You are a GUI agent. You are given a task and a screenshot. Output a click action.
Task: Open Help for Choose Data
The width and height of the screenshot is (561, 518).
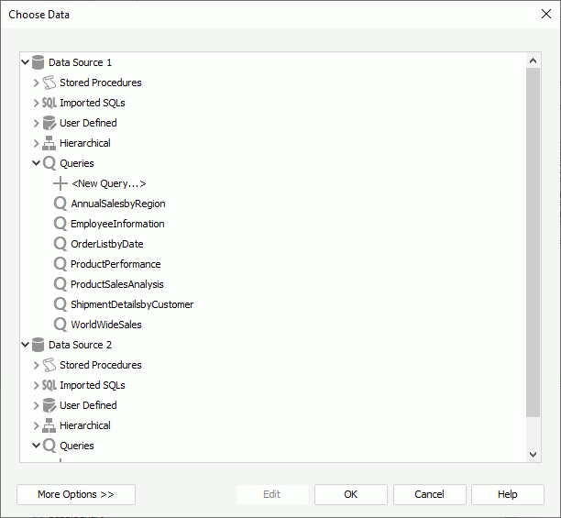(x=507, y=494)
